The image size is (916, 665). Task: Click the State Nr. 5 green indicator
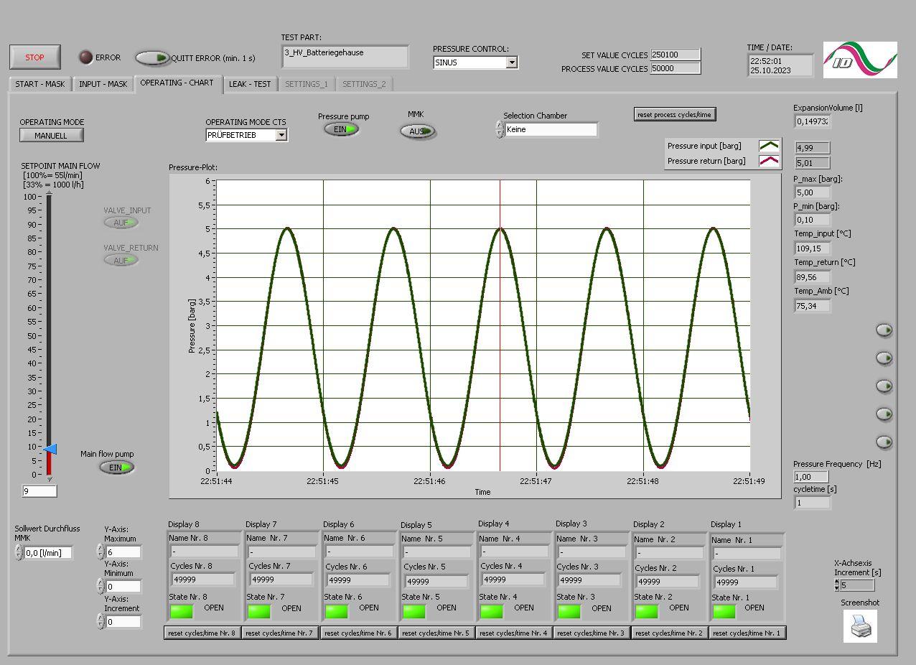414,611
